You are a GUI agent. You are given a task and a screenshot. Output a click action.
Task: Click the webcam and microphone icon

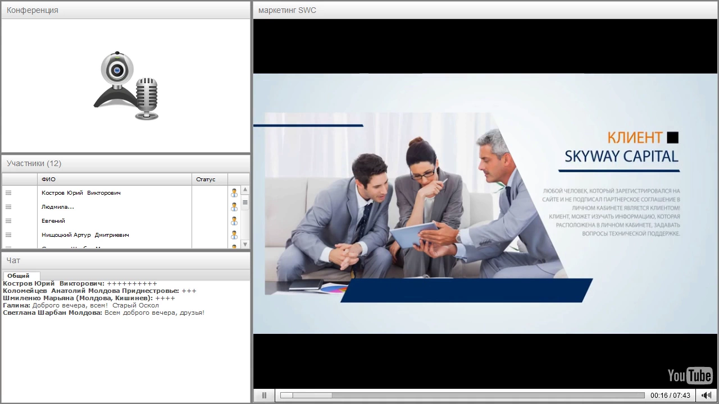[x=126, y=86]
